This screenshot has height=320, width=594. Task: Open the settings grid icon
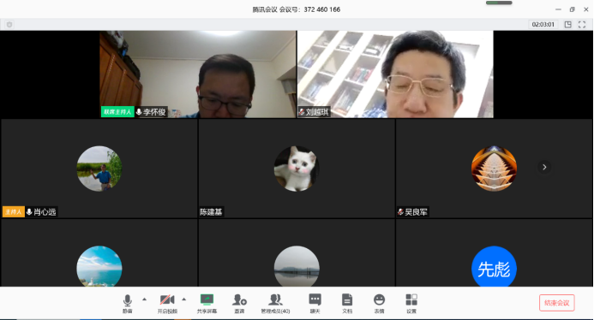point(411,304)
